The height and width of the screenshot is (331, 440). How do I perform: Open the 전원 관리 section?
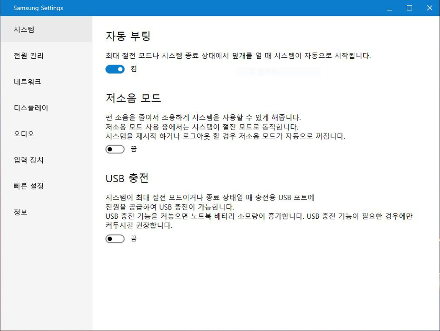click(x=29, y=56)
